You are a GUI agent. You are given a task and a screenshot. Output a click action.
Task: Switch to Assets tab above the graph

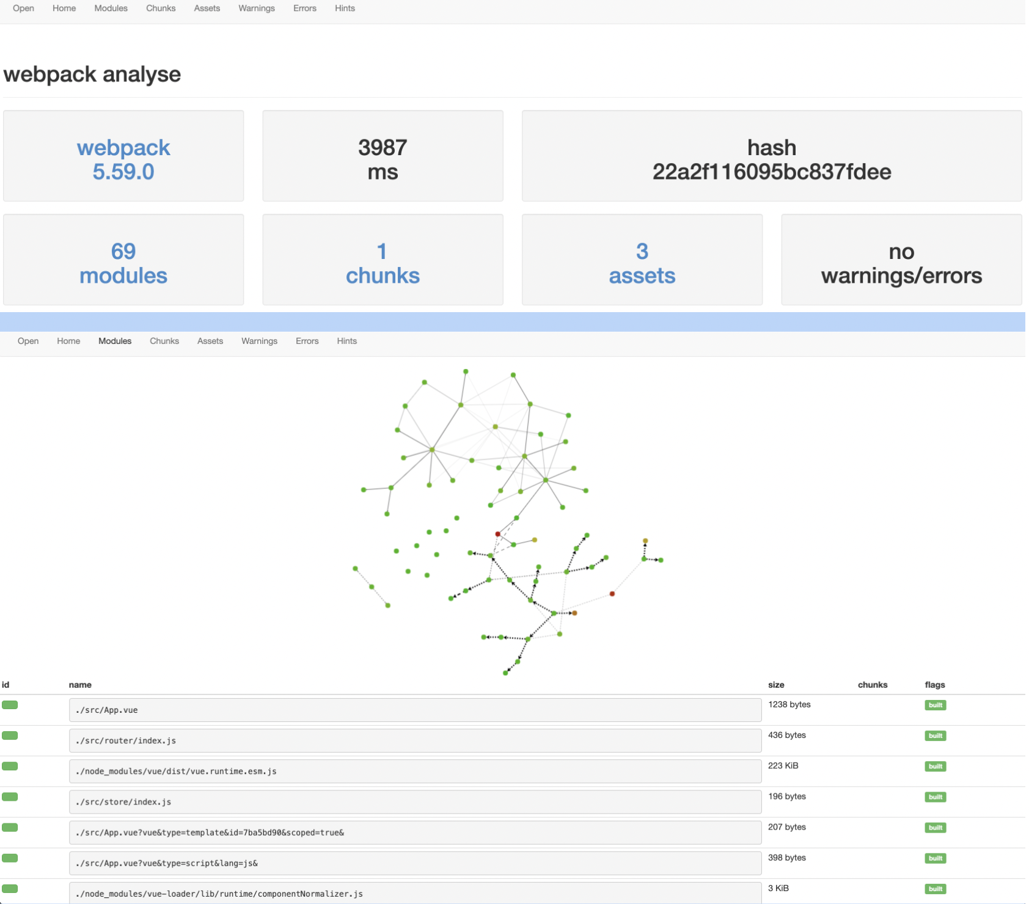[210, 341]
